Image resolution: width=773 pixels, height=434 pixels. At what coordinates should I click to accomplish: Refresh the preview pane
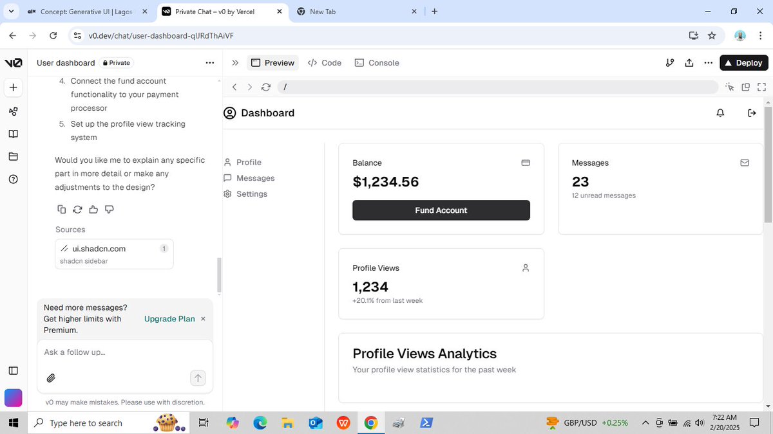266,87
